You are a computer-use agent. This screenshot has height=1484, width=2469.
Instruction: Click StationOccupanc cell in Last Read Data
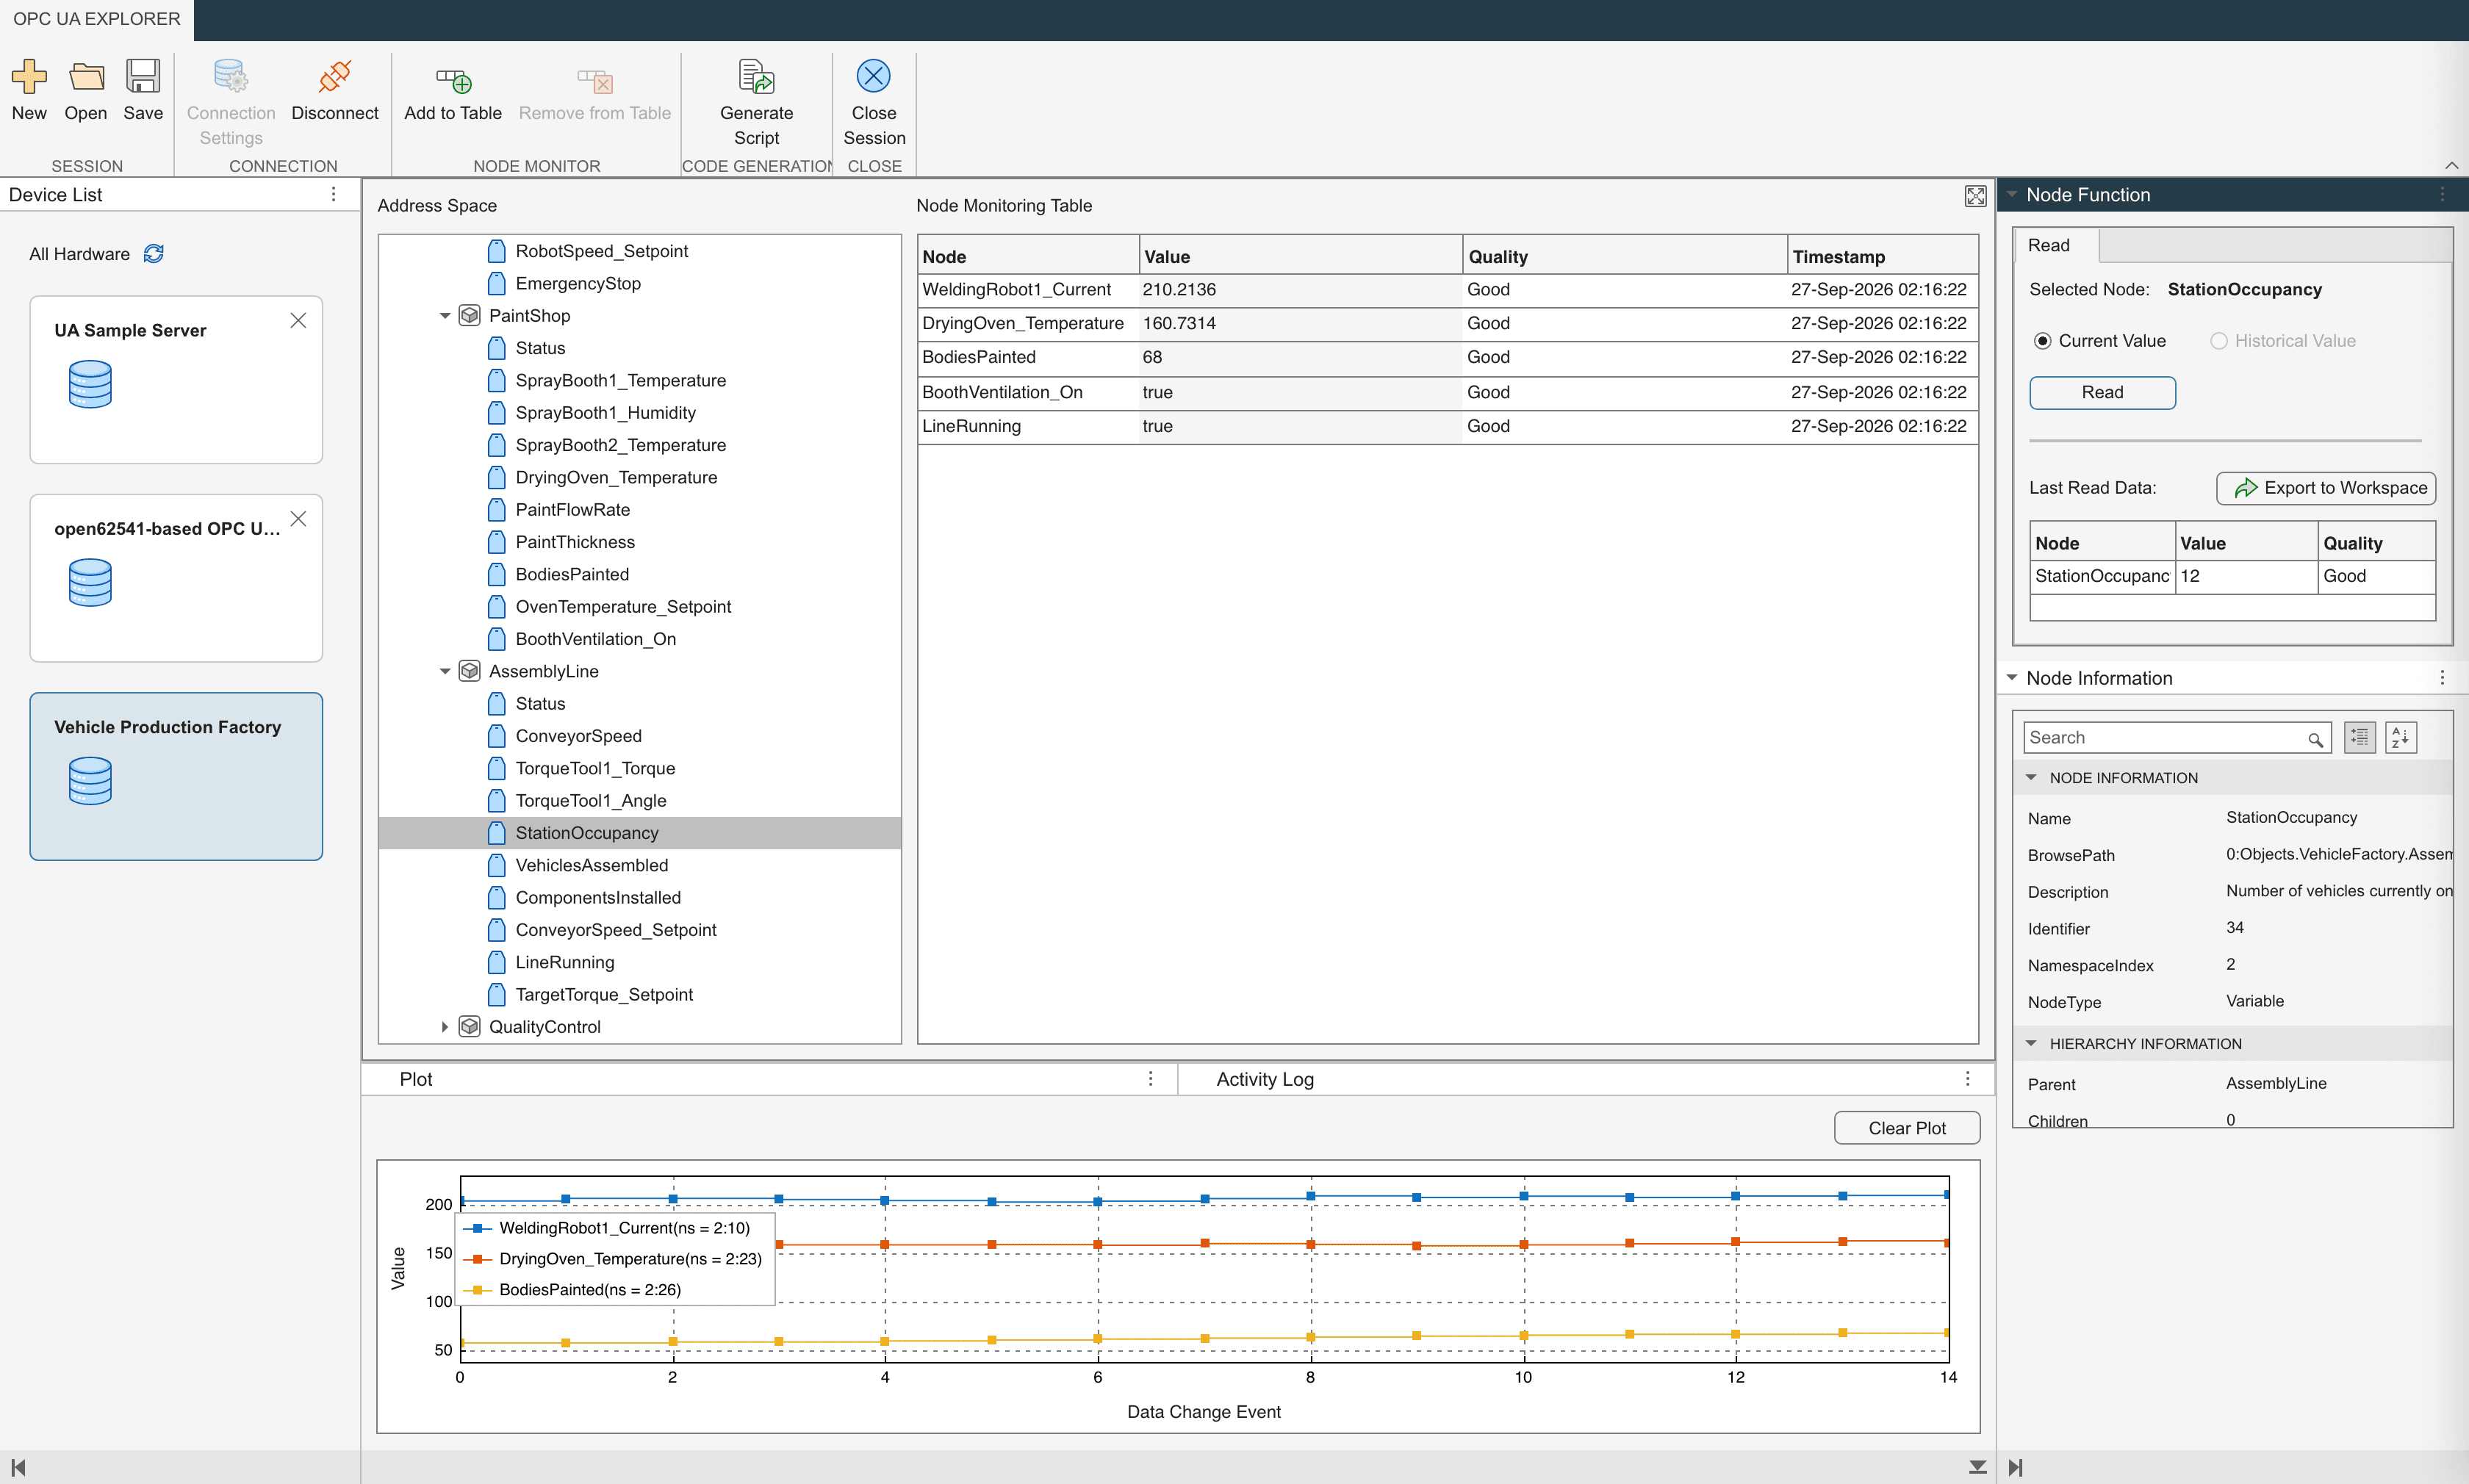coord(2102,576)
